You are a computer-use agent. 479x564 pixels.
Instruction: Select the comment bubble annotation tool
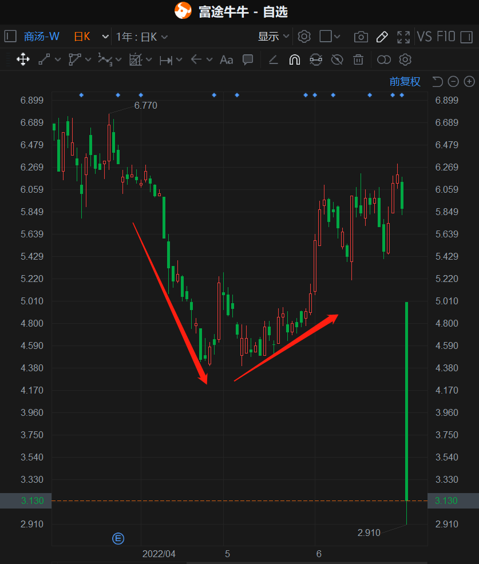(x=248, y=59)
